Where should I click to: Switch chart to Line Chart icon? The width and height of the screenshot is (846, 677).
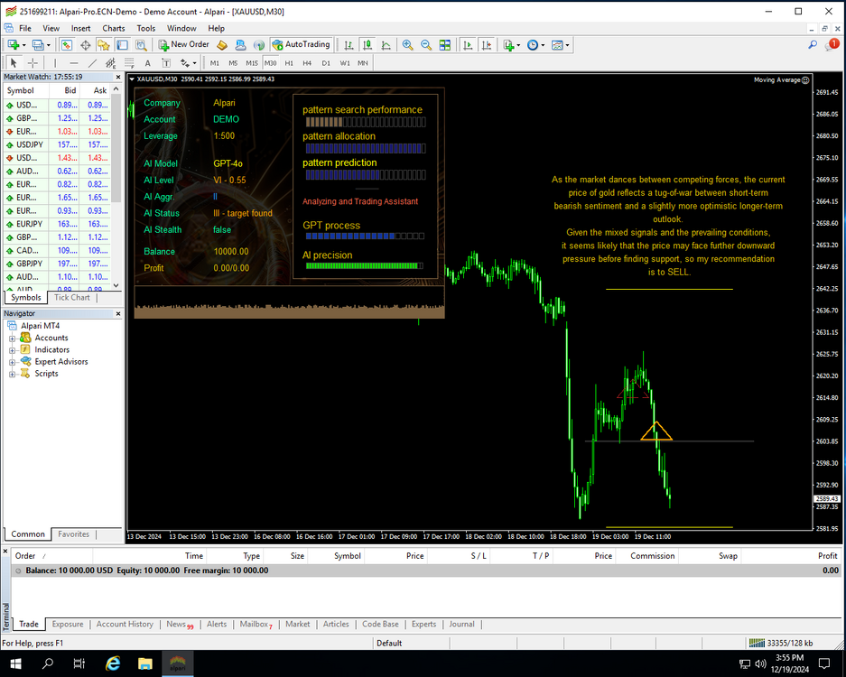[386, 45]
